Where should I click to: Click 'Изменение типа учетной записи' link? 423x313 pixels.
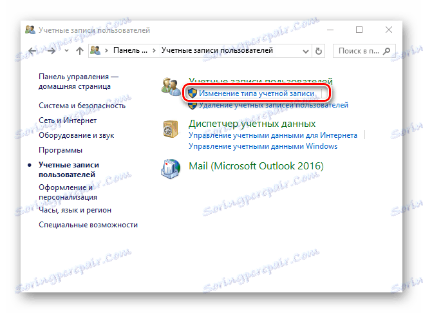tap(256, 93)
